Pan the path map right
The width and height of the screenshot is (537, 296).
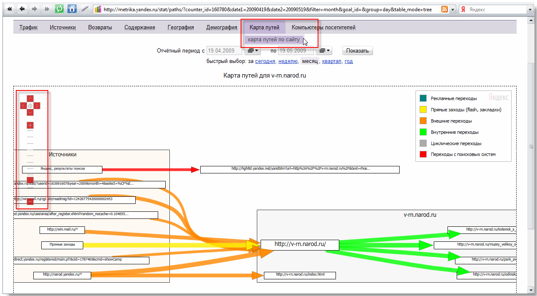[37, 106]
